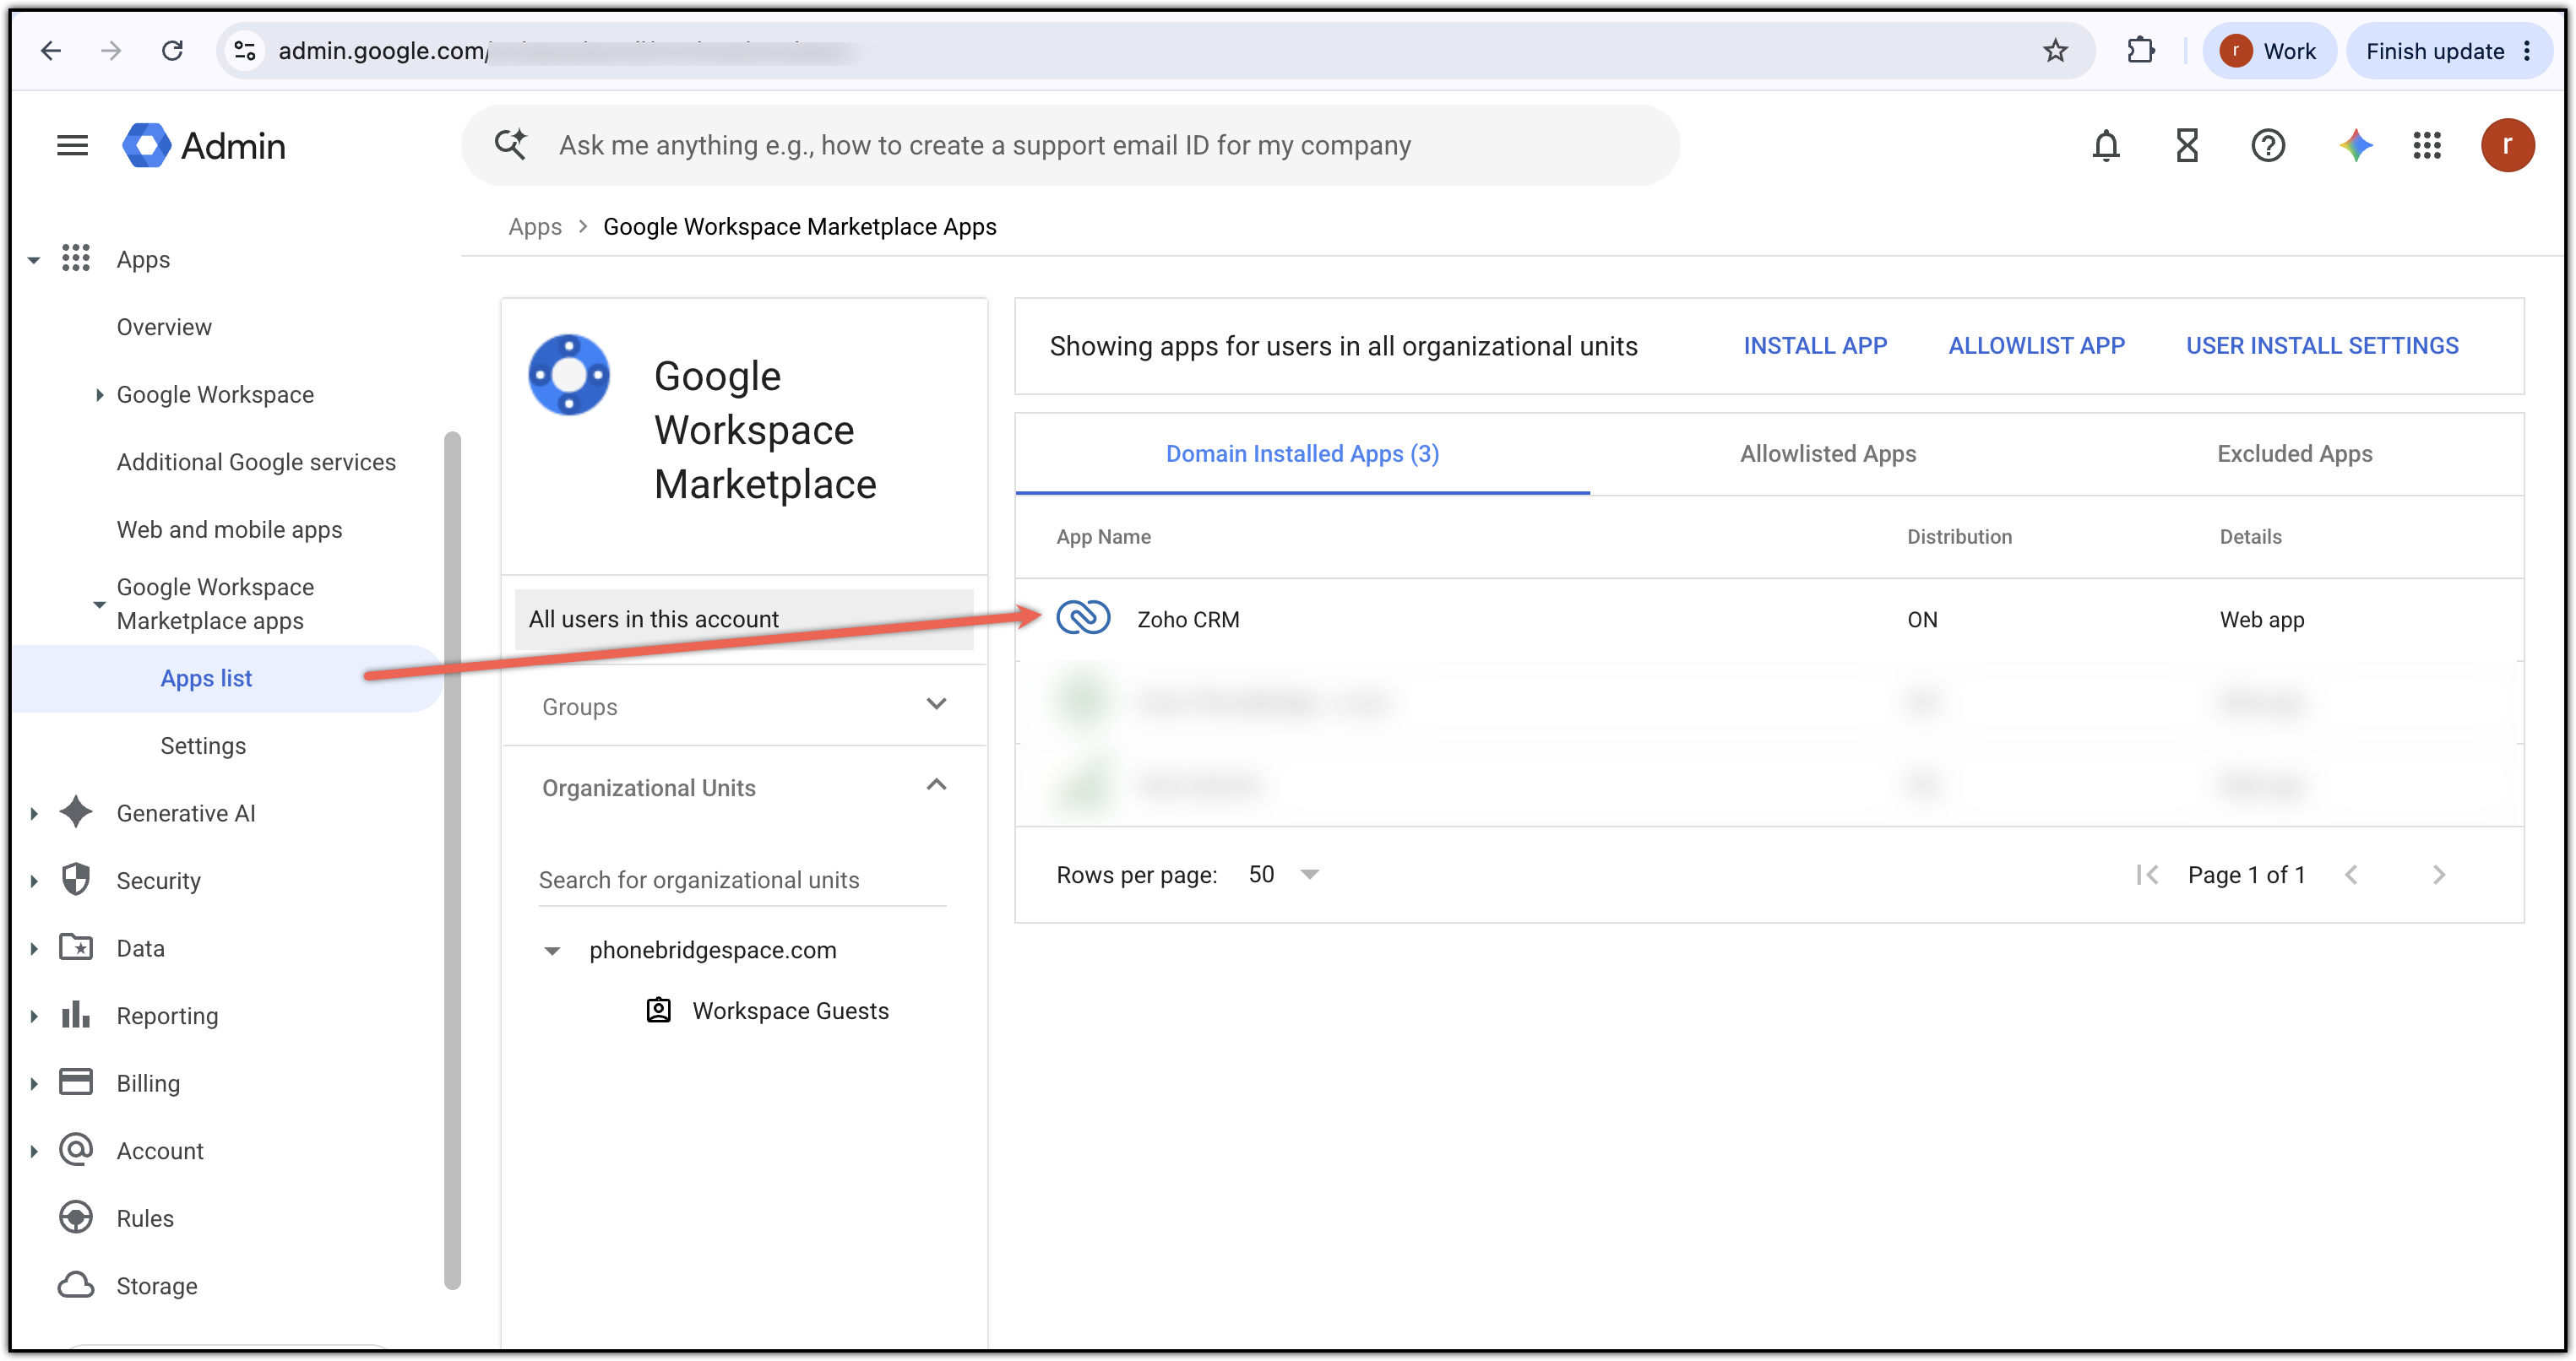The image size is (2576, 1361).
Task: Click the sidebar vertical scrollbar
Action: [453, 860]
